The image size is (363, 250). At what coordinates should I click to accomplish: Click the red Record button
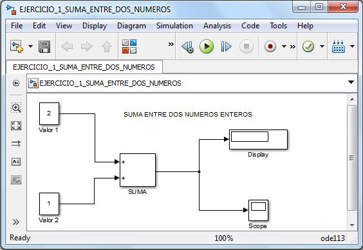pos(270,46)
